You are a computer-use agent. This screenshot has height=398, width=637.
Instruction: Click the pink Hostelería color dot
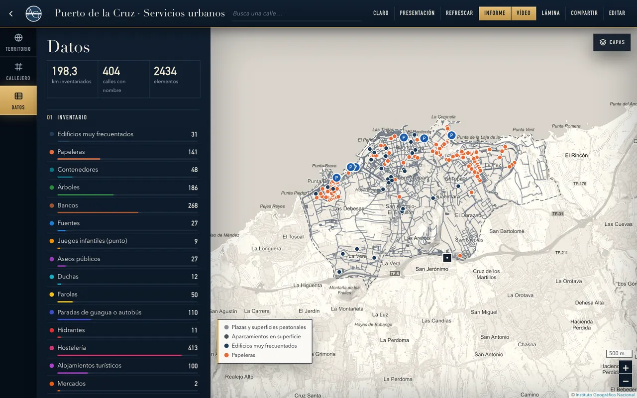pos(52,348)
